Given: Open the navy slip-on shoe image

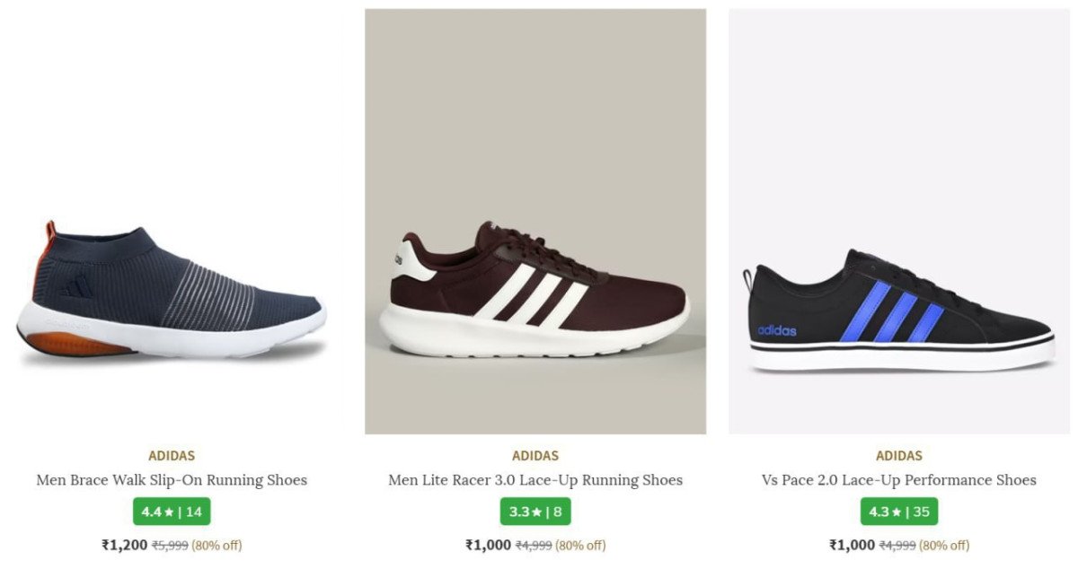Looking at the screenshot, I should click(172, 292).
